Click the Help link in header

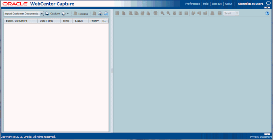coord(206,4)
